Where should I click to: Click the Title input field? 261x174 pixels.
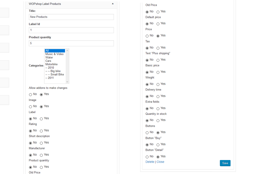pos(71,17)
